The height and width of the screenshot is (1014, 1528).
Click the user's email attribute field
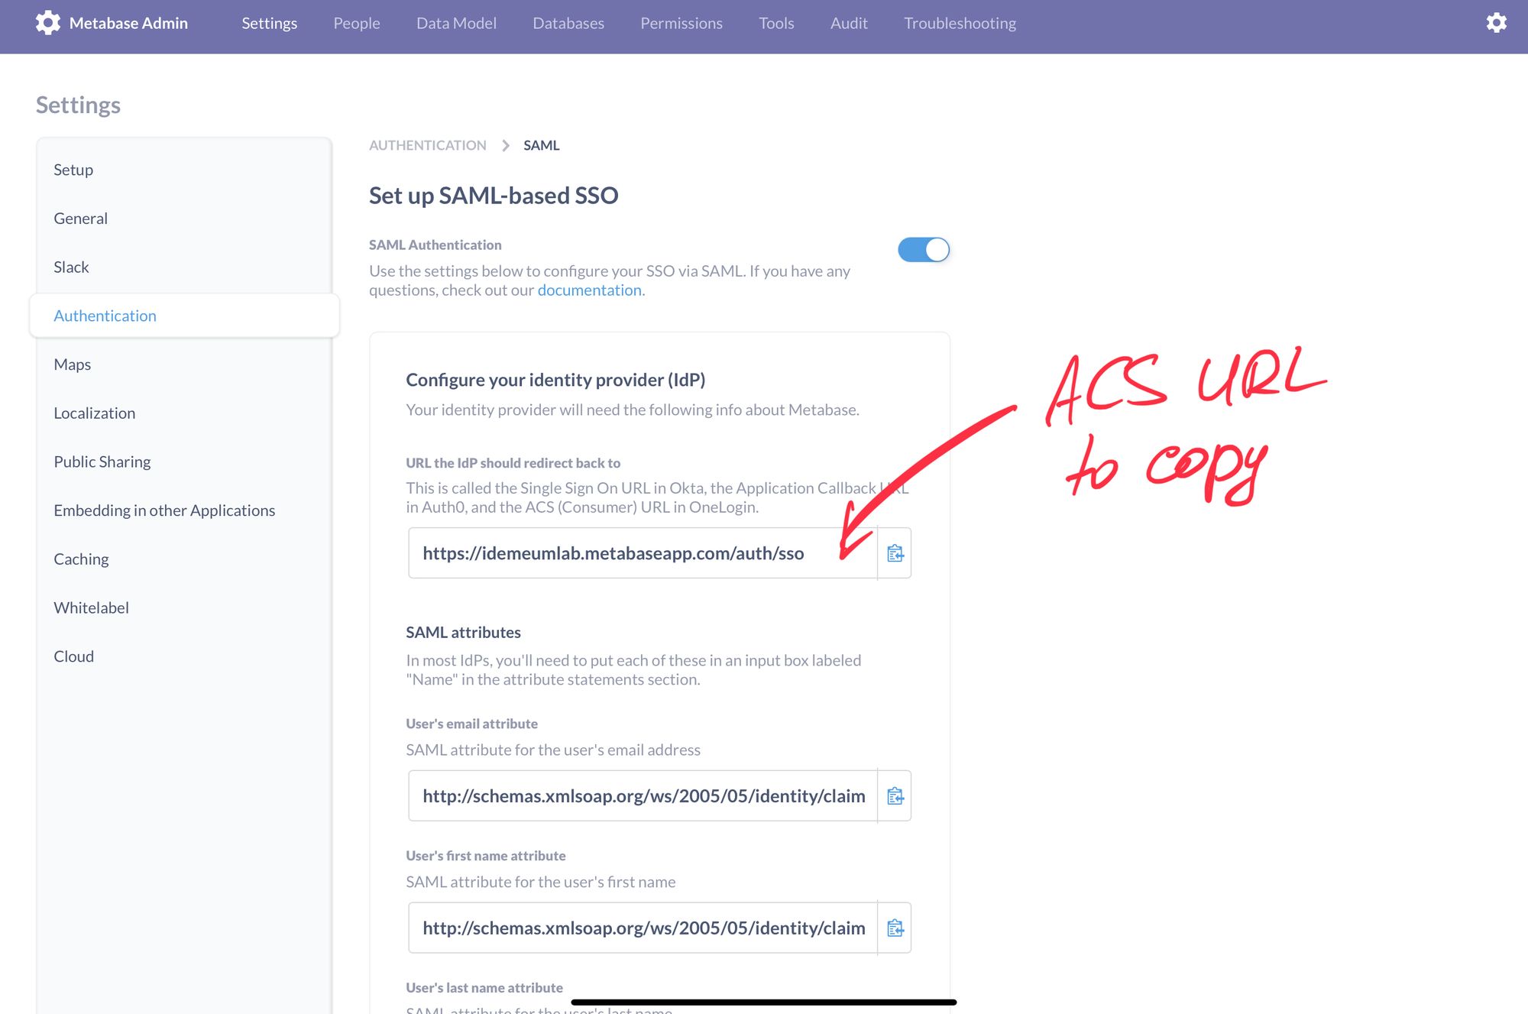coord(643,796)
